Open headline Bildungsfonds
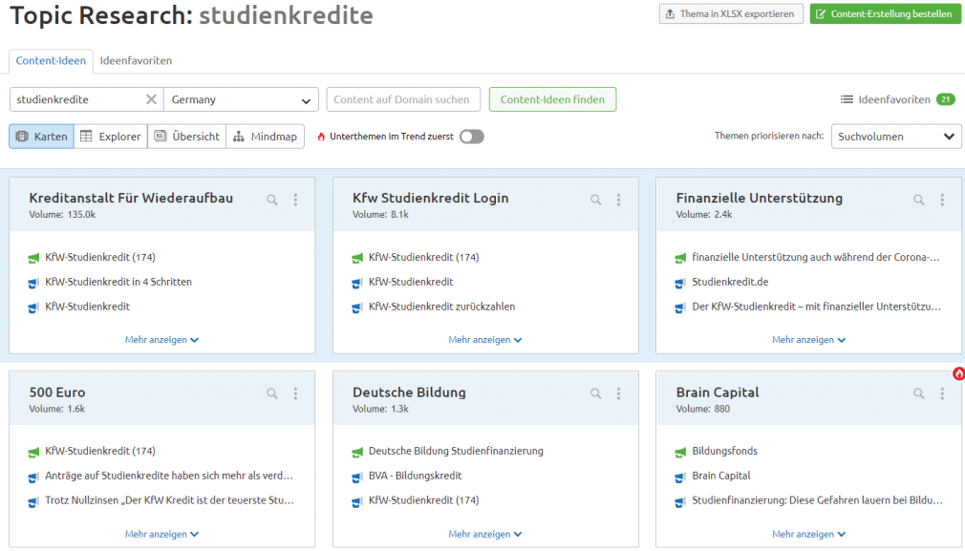This screenshot has height=551, width=965. (x=724, y=451)
